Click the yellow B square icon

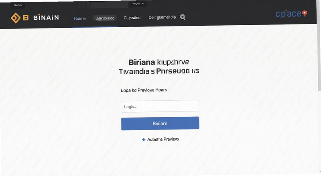(26, 18)
